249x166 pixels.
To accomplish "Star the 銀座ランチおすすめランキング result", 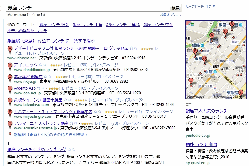I will pos(69,150).
